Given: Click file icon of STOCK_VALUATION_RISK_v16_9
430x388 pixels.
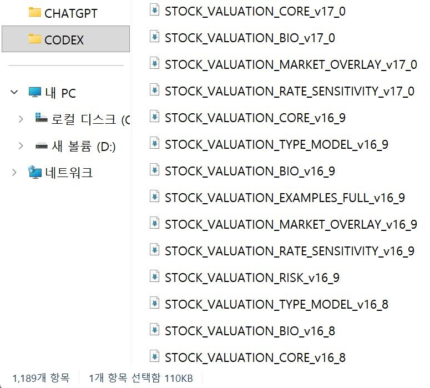Looking at the screenshot, I should coord(154,276).
